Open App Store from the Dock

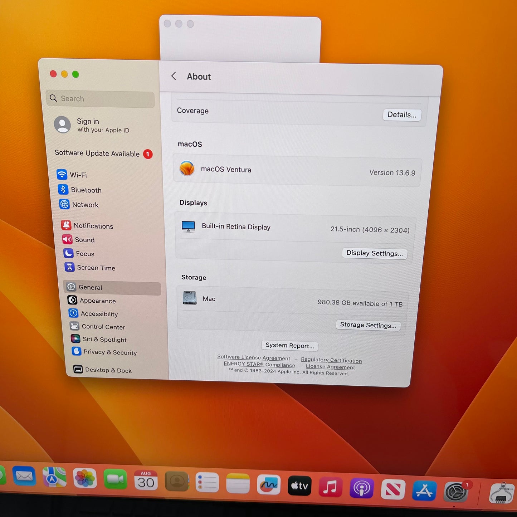[424, 491]
